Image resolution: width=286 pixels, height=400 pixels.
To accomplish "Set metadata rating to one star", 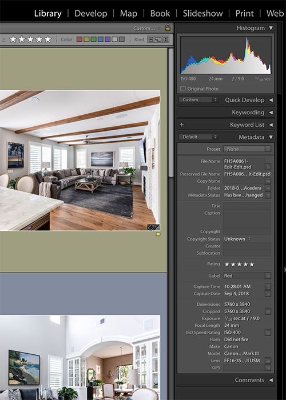I will coord(227,264).
